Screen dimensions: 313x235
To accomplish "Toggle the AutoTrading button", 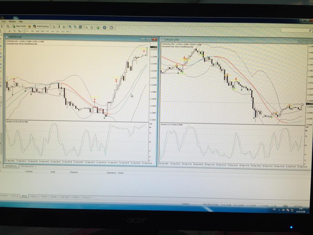I will (41, 26).
